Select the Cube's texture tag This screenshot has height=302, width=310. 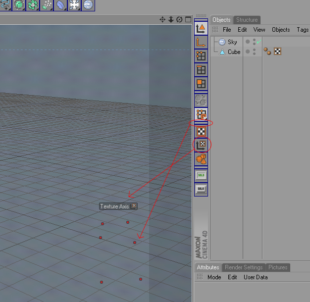coord(278,51)
